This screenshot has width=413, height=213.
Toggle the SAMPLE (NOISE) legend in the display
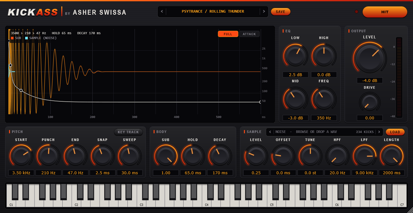click(x=41, y=38)
